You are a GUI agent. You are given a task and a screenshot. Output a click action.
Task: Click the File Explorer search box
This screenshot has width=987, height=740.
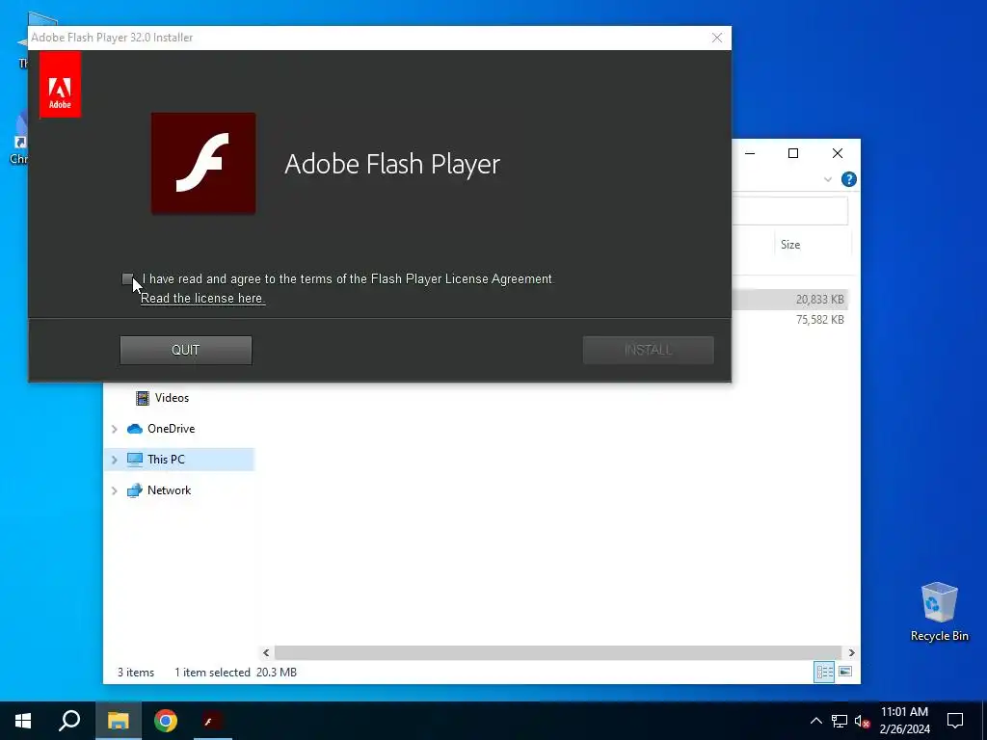pos(790,211)
